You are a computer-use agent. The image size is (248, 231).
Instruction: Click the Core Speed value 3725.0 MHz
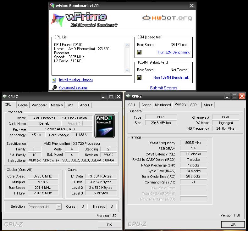click(43, 176)
